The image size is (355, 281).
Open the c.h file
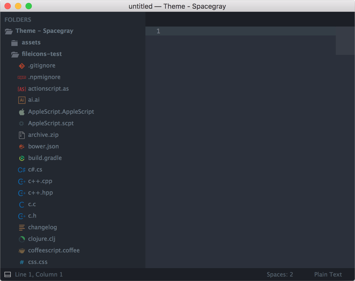(32, 216)
